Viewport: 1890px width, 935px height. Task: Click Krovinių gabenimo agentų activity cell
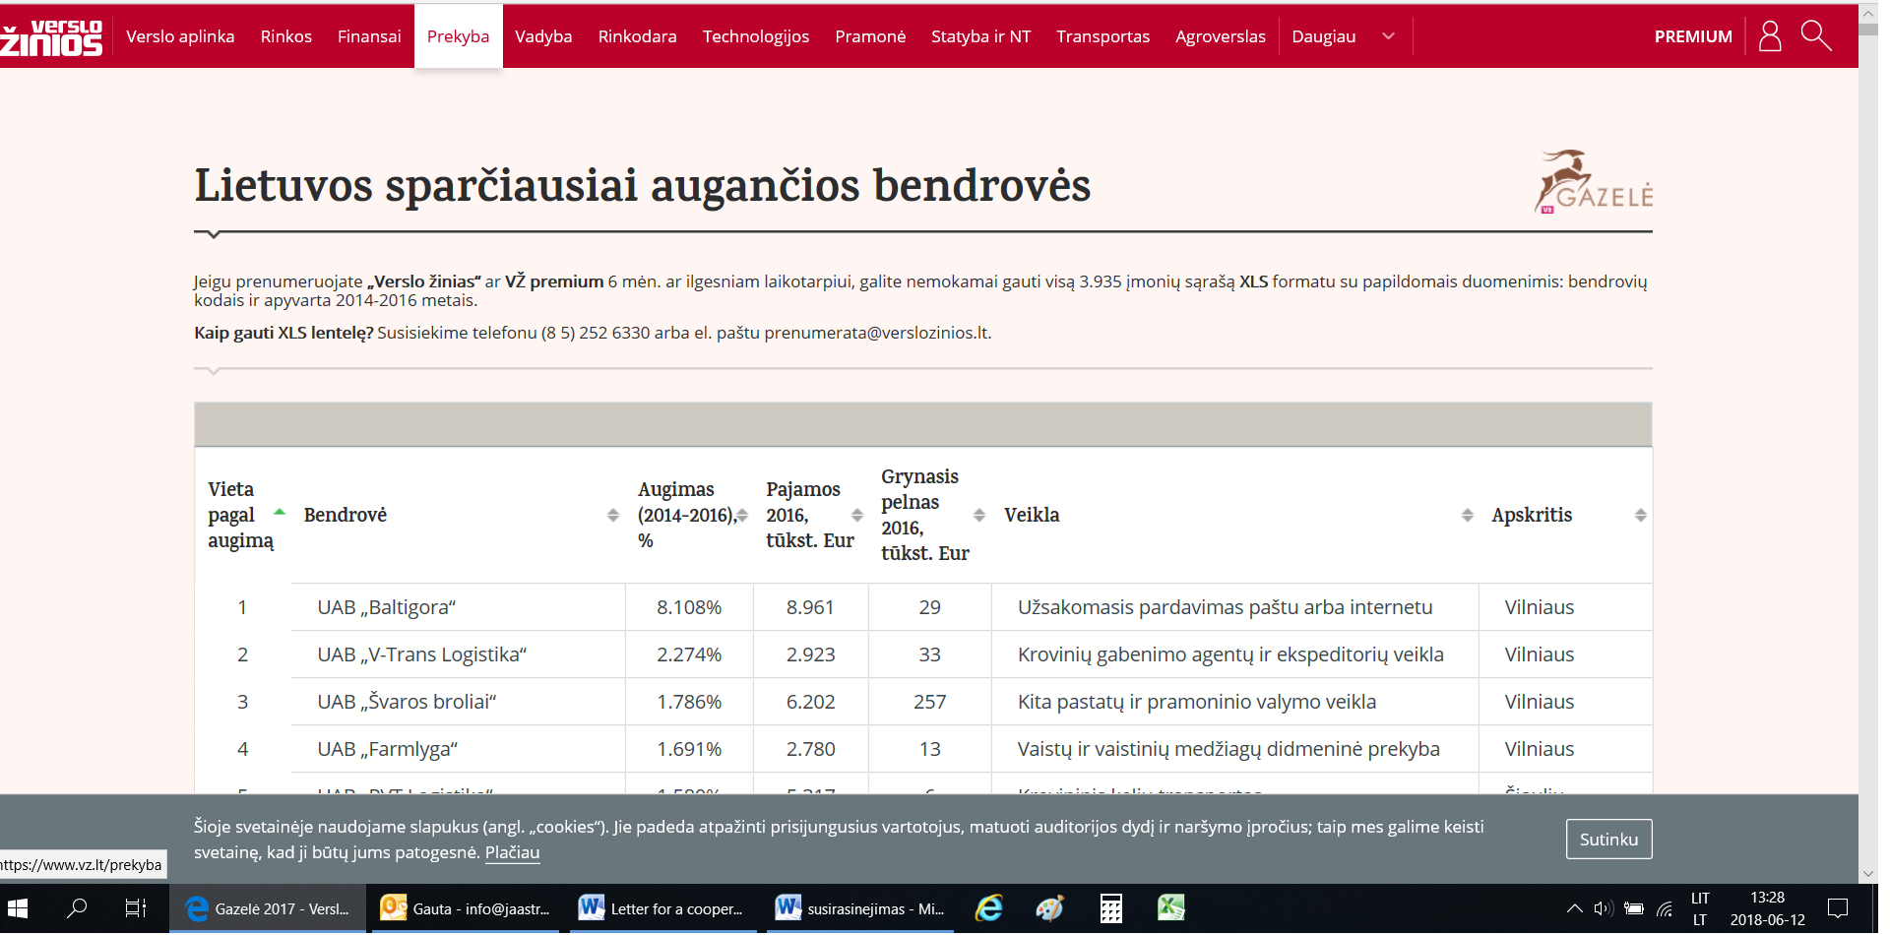pos(1235,654)
